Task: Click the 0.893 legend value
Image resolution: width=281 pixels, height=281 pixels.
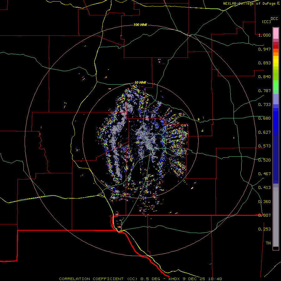Action: click(264, 63)
